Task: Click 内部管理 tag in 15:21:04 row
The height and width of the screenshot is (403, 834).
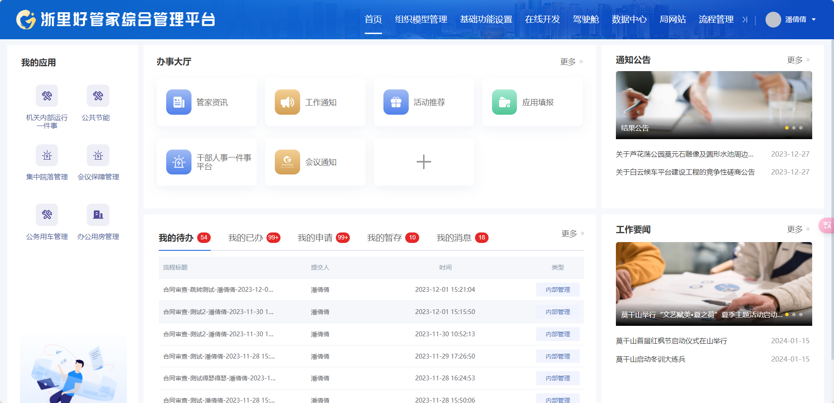Action: click(x=558, y=290)
